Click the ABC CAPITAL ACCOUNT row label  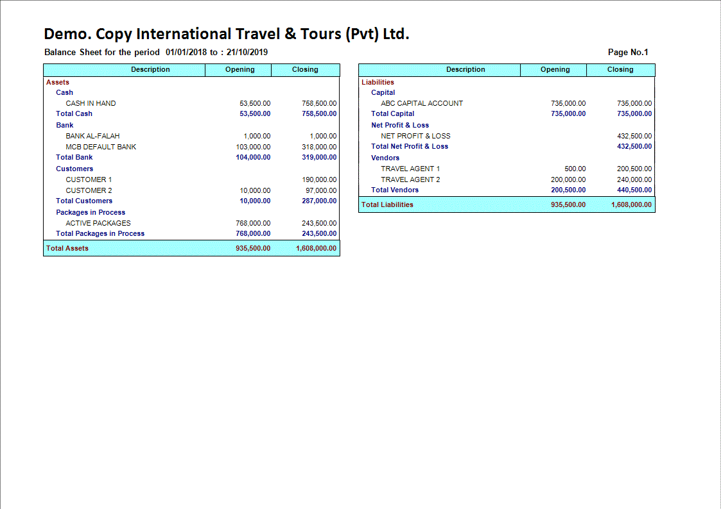(x=422, y=103)
